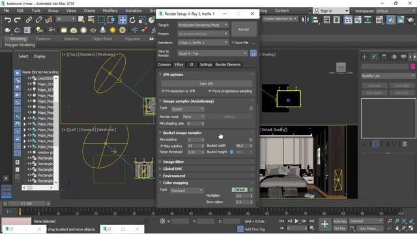Open the Freeform ribbon tab
The width and height of the screenshot is (417, 234).
[43, 39]
